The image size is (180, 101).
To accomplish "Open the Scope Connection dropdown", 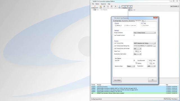I will [145, 33].
